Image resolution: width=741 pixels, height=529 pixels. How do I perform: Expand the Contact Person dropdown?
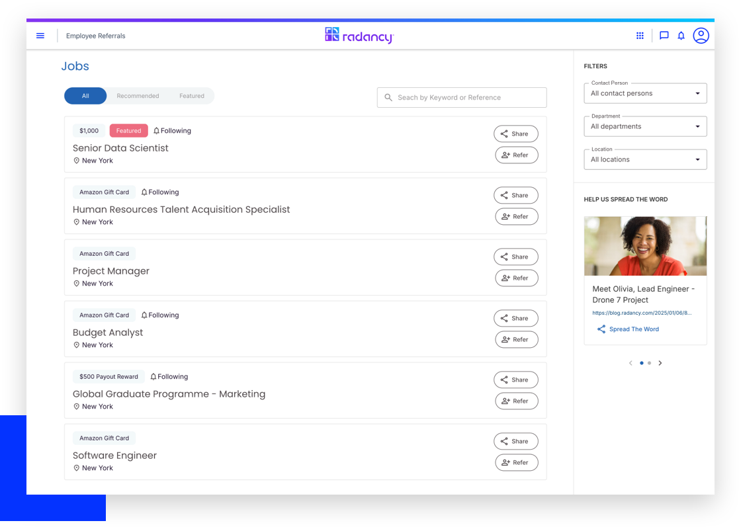645,93
